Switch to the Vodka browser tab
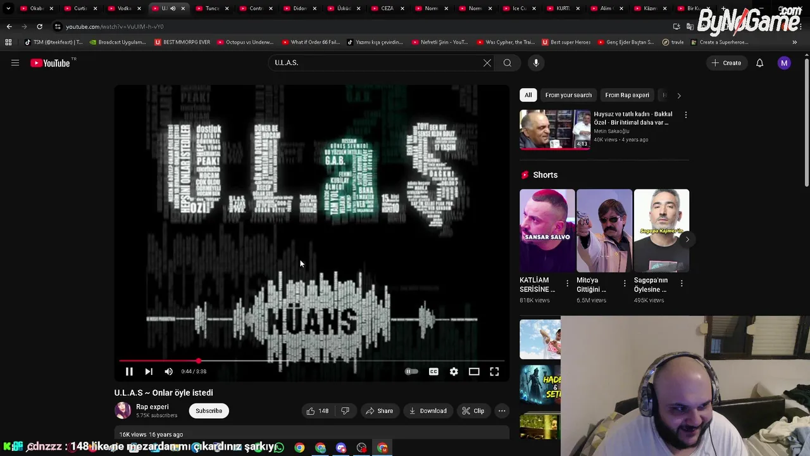This screenshot has height=456, width=810. (x=125, y=8)
